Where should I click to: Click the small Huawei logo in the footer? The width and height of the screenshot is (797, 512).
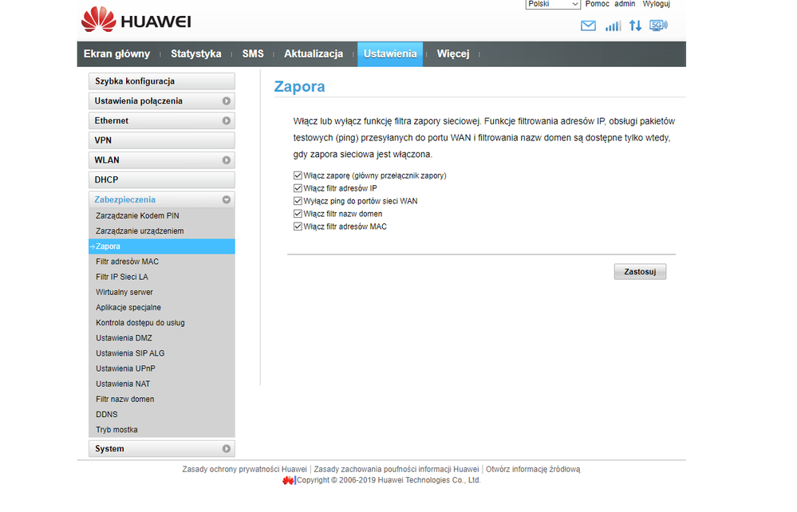pyautogui.click(x=288, y=480)
